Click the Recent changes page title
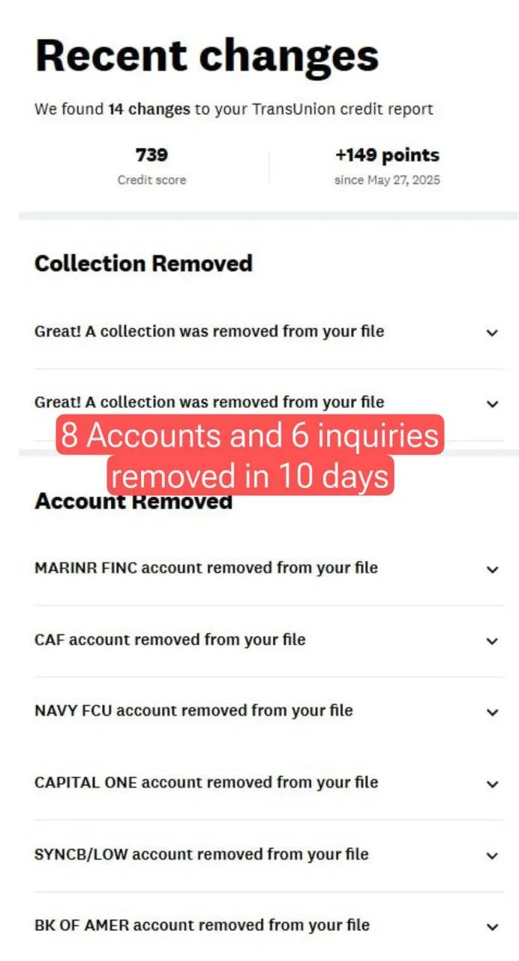 [207, 56]
